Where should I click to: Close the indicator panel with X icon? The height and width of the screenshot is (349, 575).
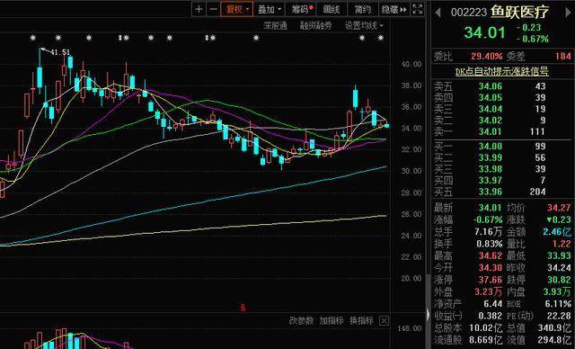(x=384, y=321)
